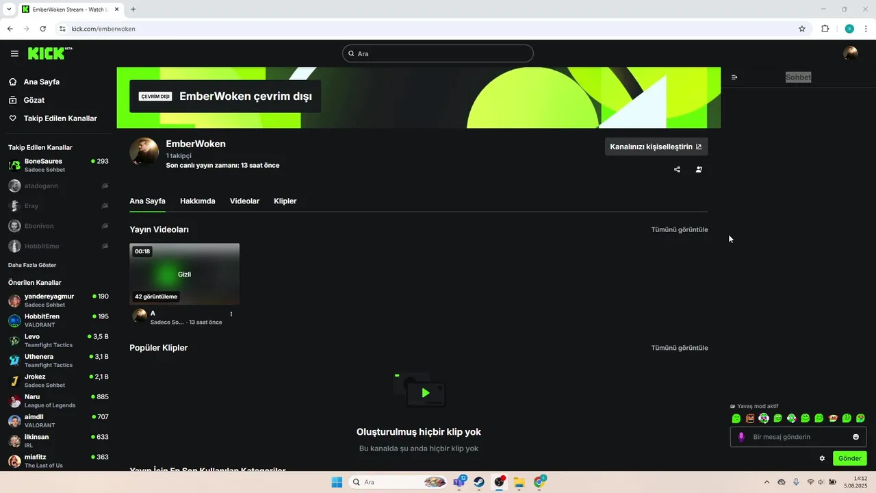Screen dimensions: 876x493
Task: Open the atadogann channel
Action: 58,186
